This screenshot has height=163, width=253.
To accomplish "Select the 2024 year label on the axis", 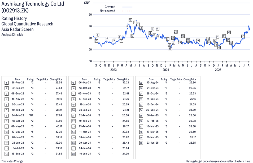I will pos(166,70).
